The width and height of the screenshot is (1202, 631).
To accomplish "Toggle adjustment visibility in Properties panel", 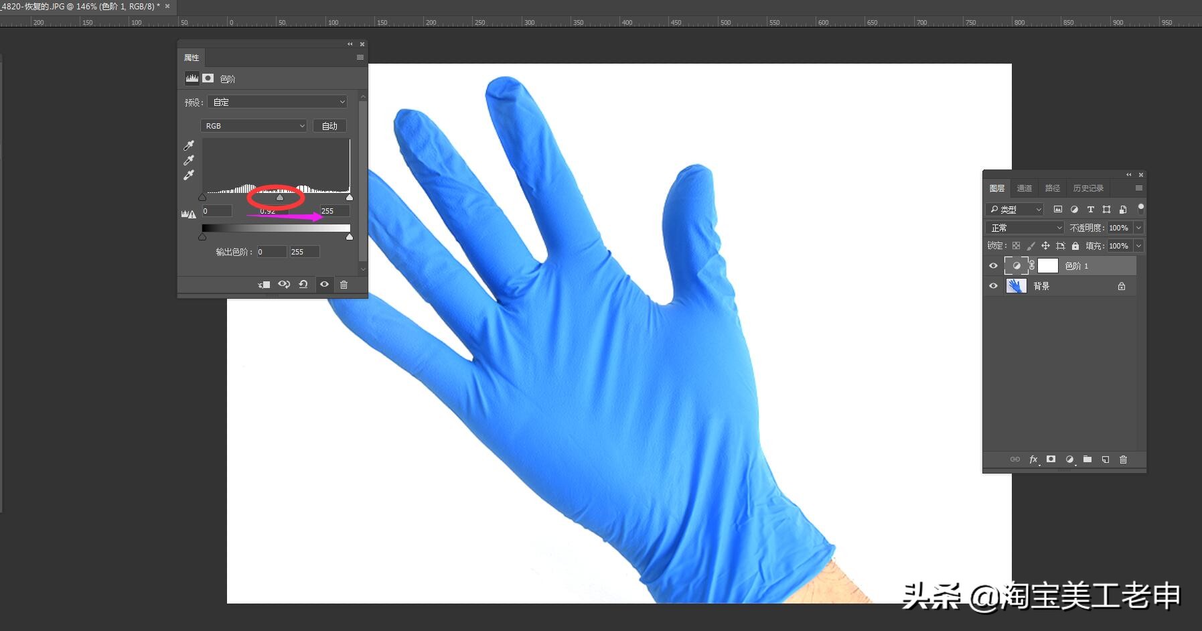I will point(324,285).
